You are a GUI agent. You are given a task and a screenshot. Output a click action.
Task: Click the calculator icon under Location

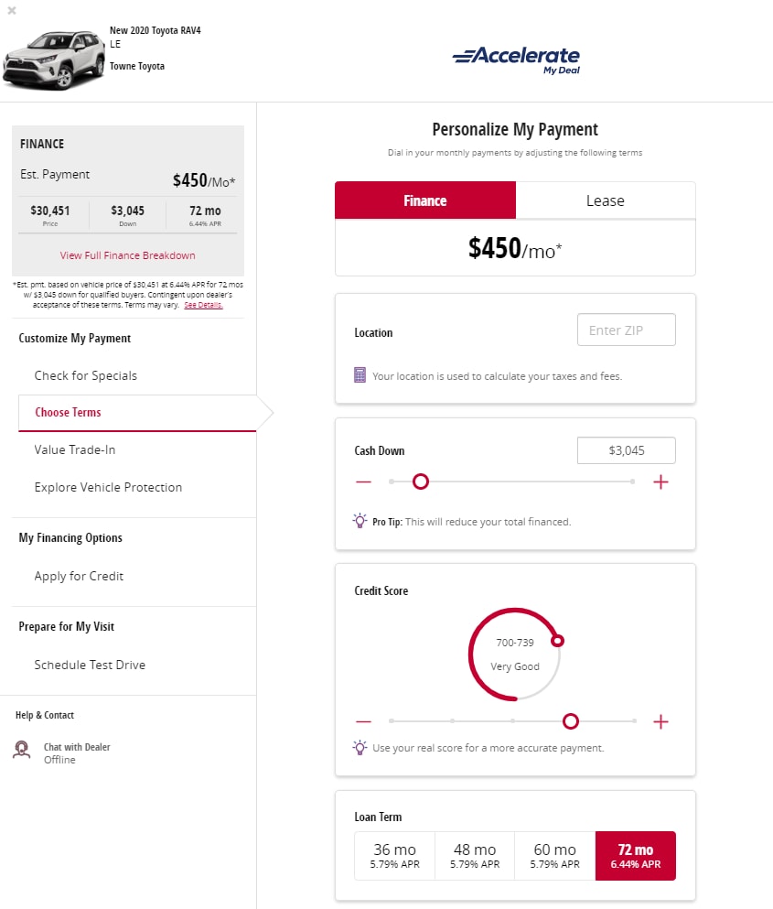(360, 375)
